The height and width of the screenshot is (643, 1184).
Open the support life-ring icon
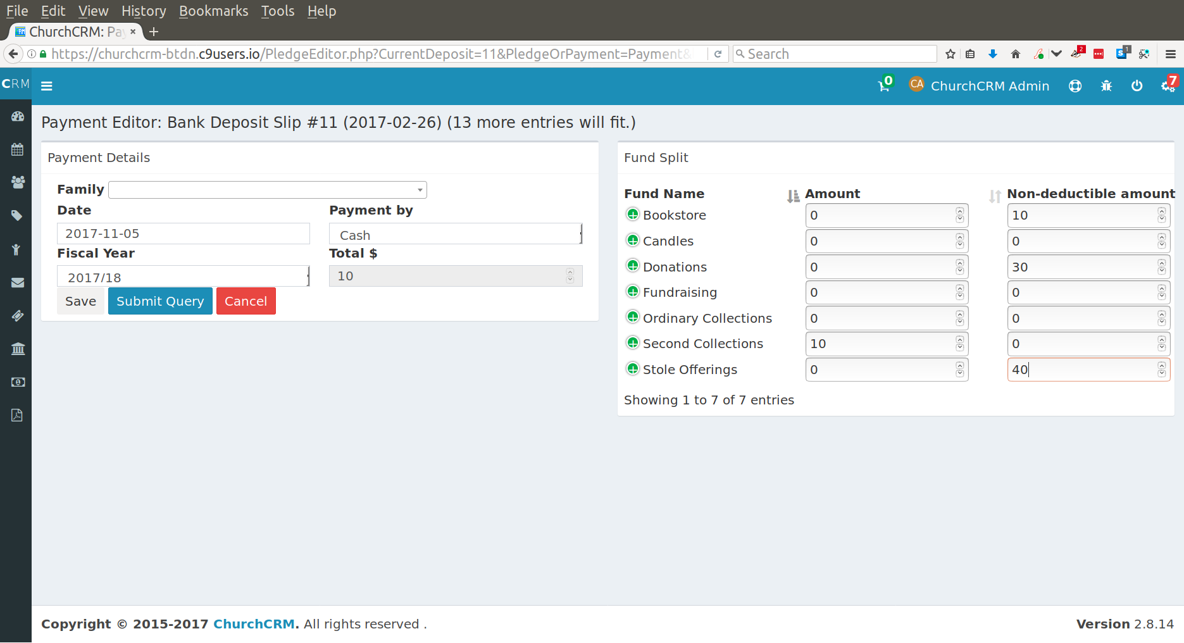(1075, 86)
